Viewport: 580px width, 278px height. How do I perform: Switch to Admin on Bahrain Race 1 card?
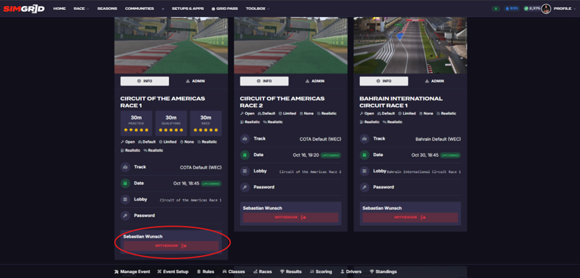435,81
